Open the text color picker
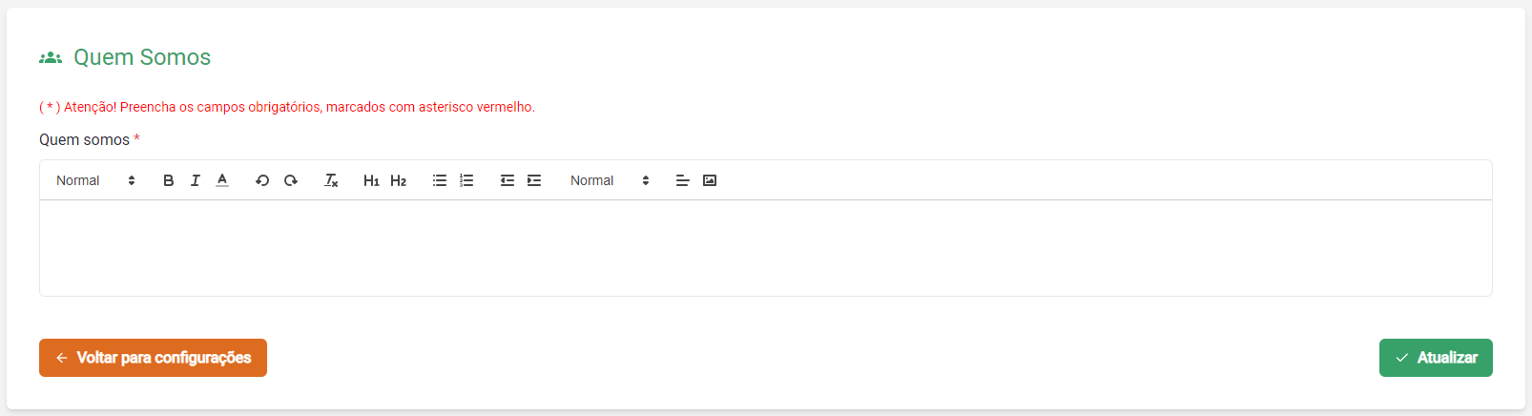This screenshot has height=416, width=1532. click(x=222, y=180)
